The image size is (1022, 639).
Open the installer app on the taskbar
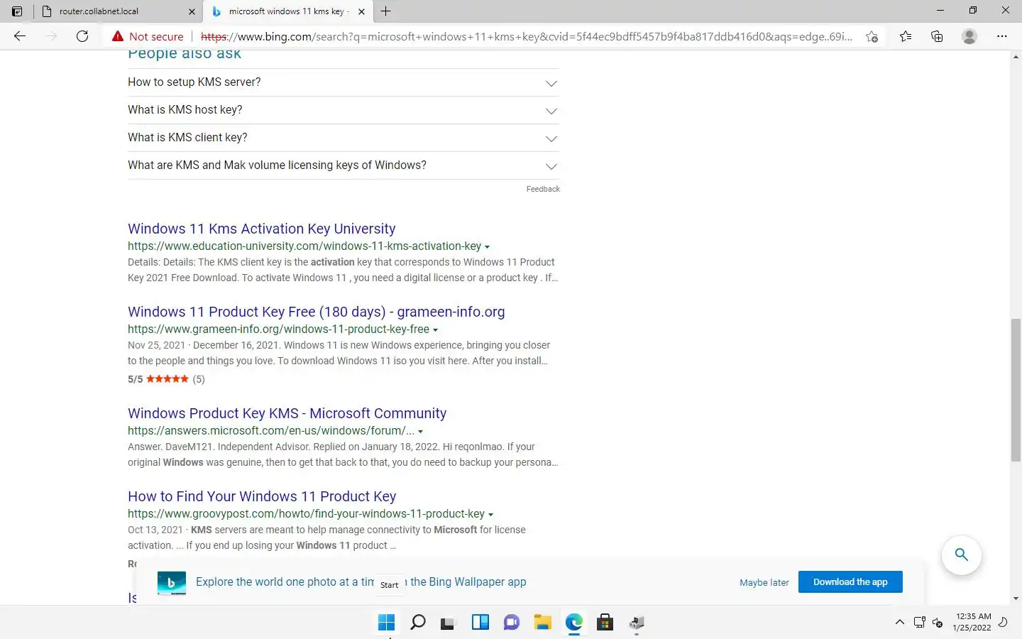[x=637, y=623]
